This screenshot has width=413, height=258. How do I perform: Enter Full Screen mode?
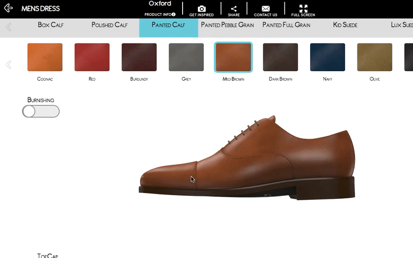[x=303, y=9]
